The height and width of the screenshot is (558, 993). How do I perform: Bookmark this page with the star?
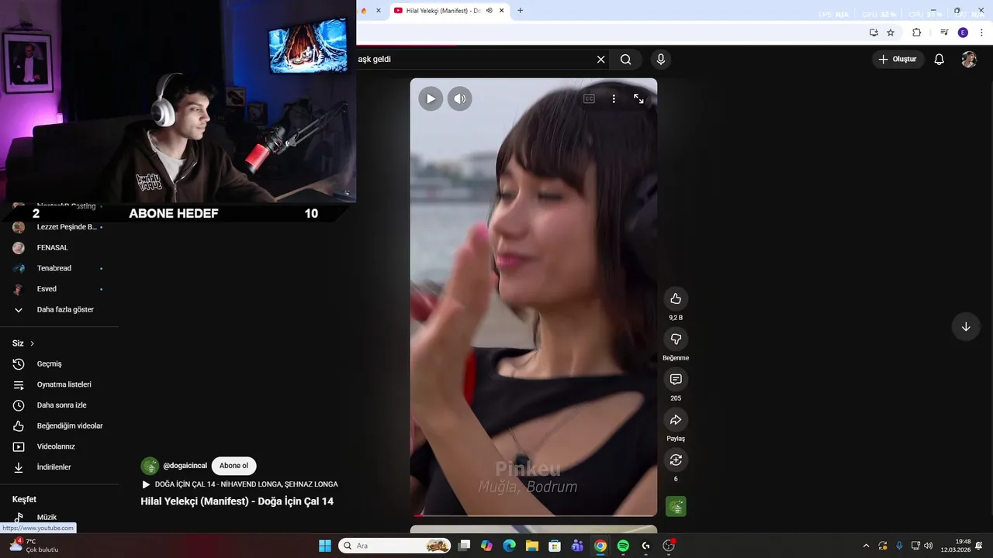[x=891, y=33]
